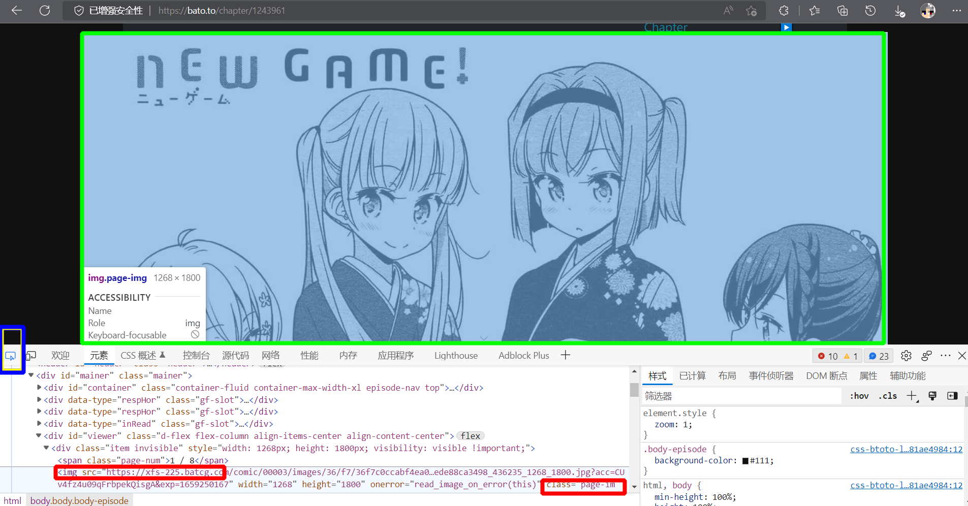
Task: Expand the inRead gf-slot div
Action: 39,424
